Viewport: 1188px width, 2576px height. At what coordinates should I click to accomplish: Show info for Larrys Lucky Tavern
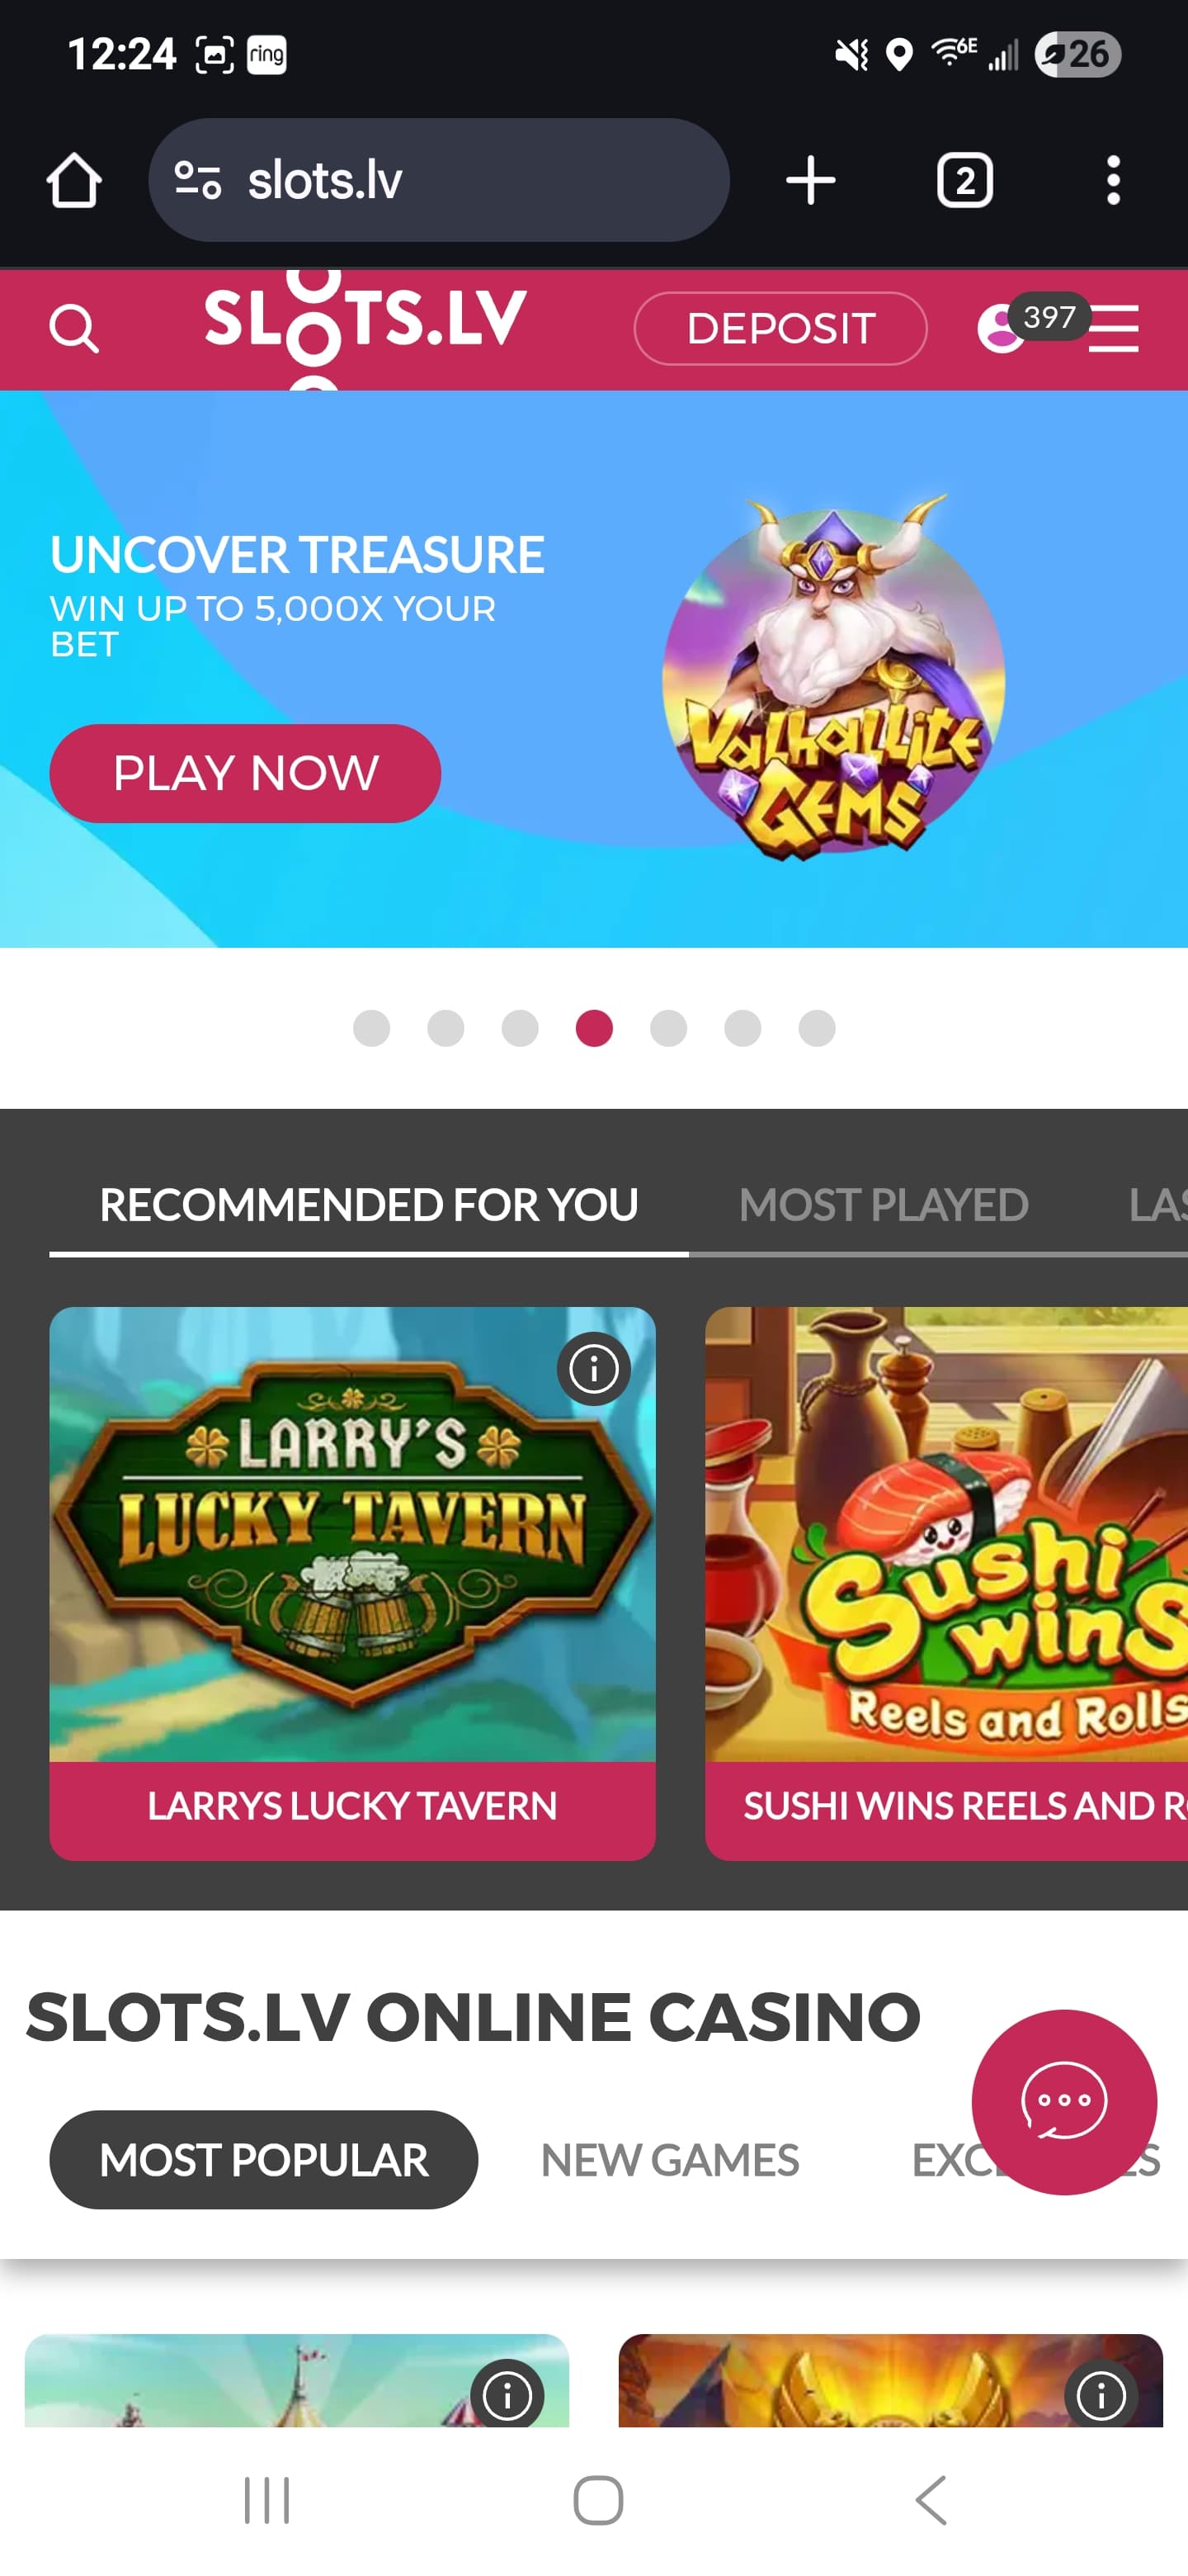[593, 1368]
